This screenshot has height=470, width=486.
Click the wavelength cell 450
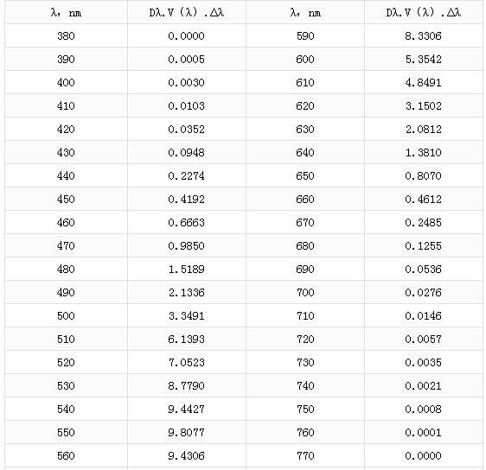pyautogui.click(x=66, y=199)
